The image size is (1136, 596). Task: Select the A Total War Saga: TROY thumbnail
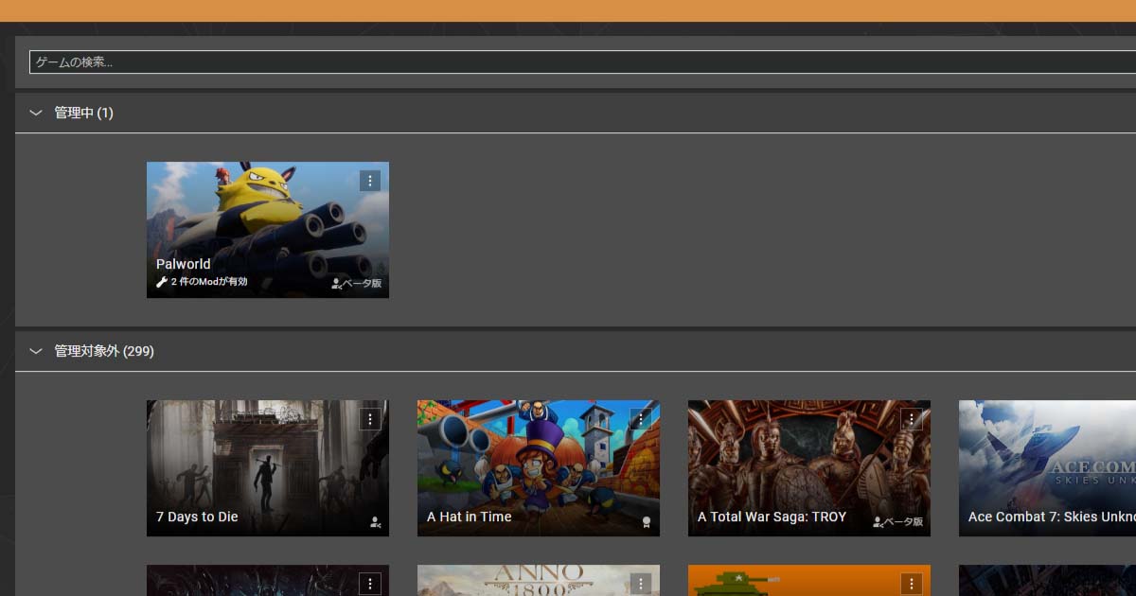click(x=809, y=468)
